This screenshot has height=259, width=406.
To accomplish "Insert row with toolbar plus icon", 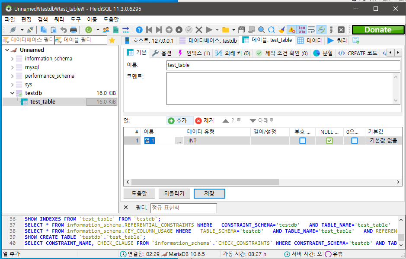I will point(169,30).
